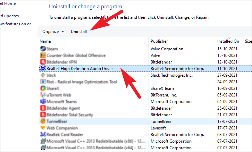Click the Slack program icon
Viewport: 252px width, 152px height.
pyautogui.click(x=43, y=75)
